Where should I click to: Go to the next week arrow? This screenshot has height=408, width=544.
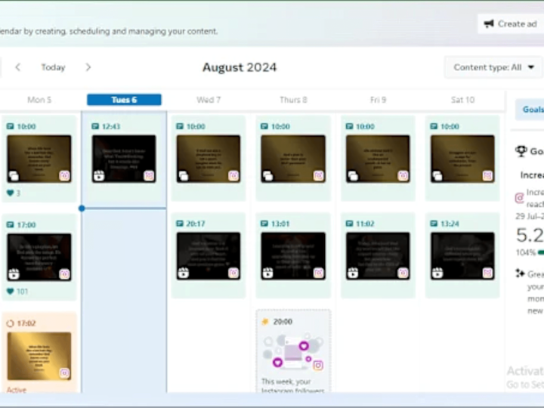coord(88,67)
